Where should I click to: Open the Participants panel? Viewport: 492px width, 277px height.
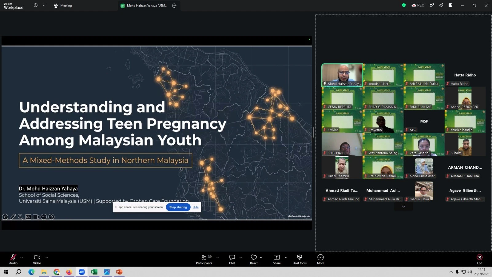point(204,259)
